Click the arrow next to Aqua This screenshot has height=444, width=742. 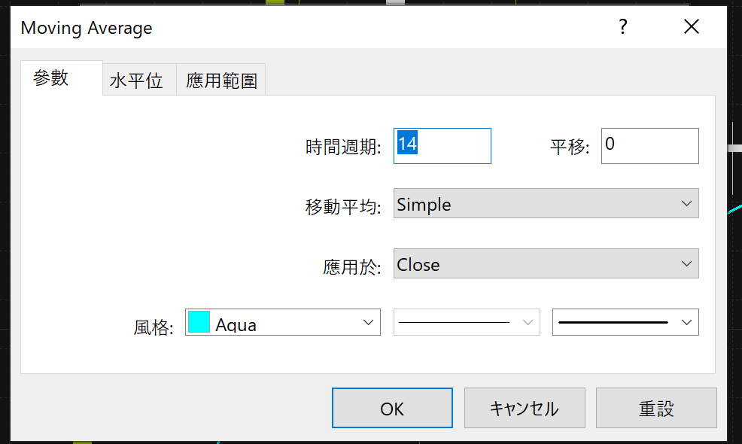[368, 322]
